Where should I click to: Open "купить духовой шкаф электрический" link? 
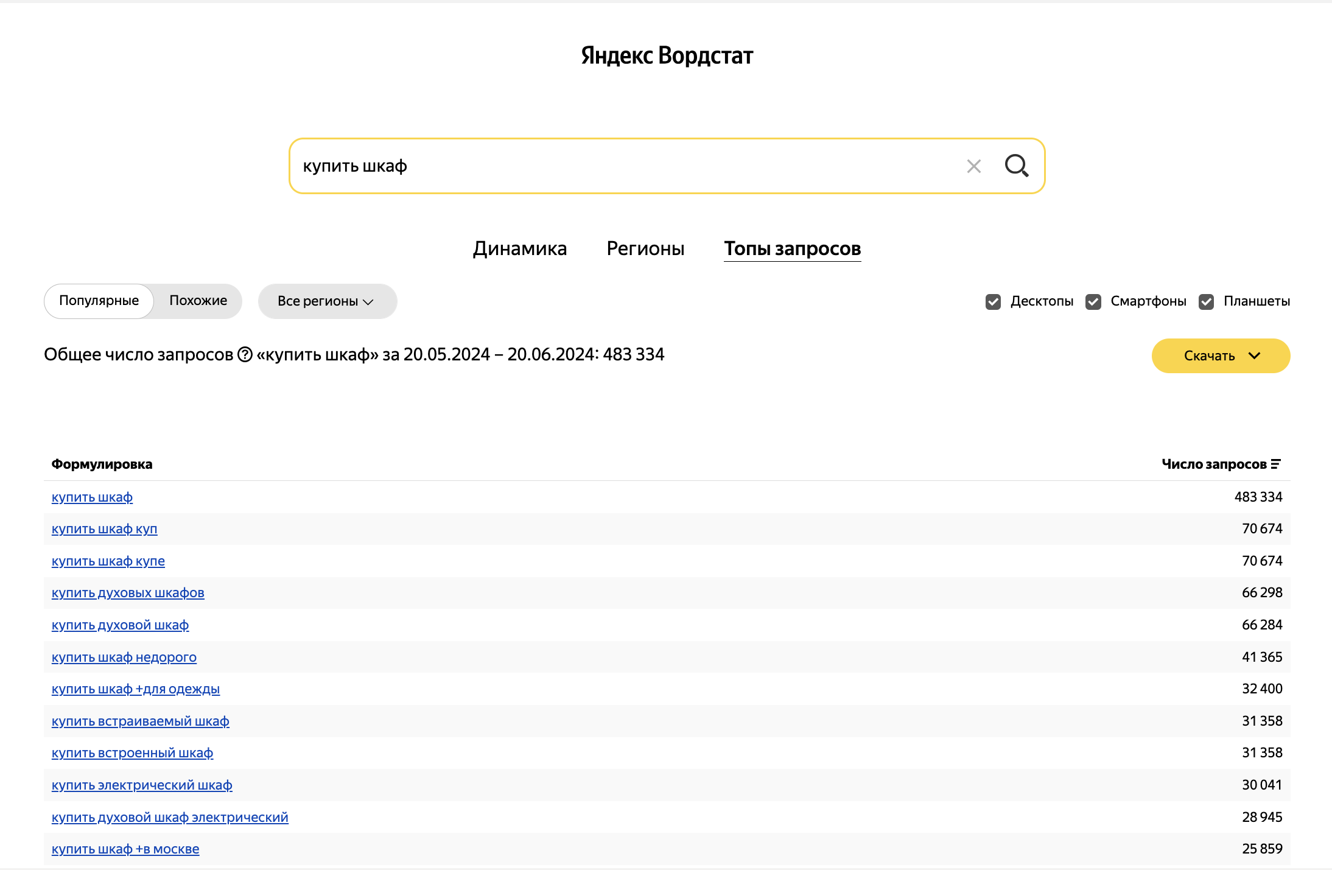[x=170, y=817]
